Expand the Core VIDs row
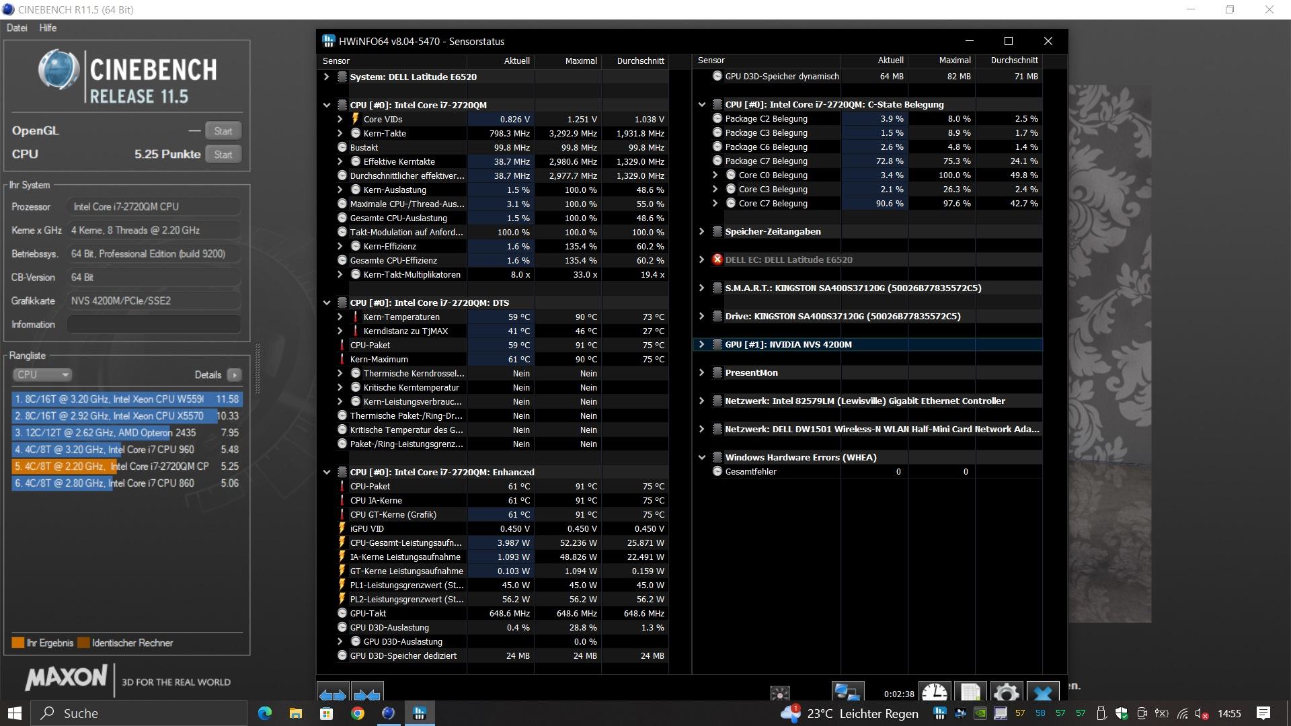Image resolution: width=1291 pixels, height=726 pixels. click(x=340, y=119)
